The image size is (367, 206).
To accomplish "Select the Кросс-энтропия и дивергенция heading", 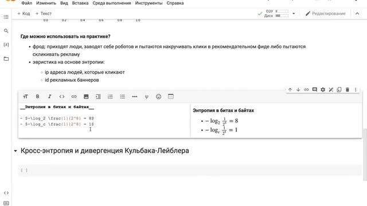I will click(104, 150).
